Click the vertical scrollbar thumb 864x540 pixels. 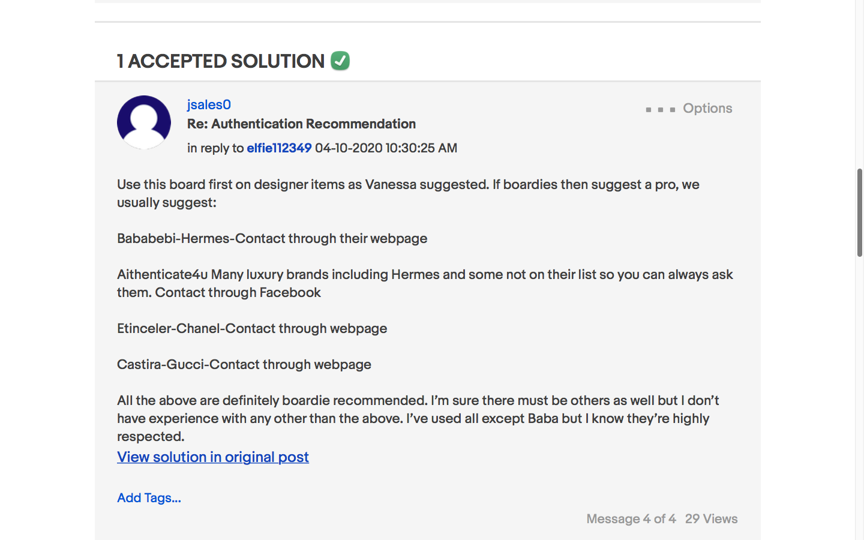coord(859,213)
